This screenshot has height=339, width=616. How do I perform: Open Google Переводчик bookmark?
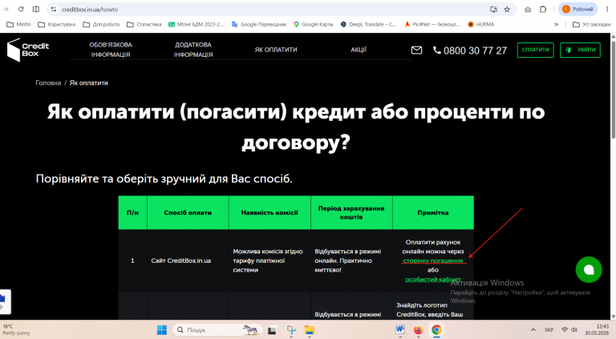click(x=259, y=24)
